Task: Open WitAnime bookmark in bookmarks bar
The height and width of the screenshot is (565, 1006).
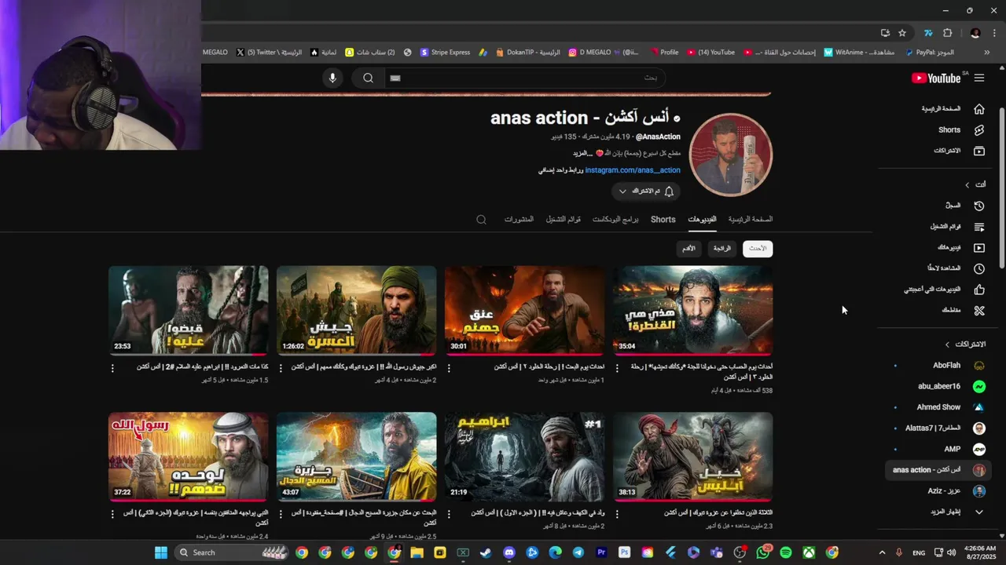Action: (x=858, y=53)
